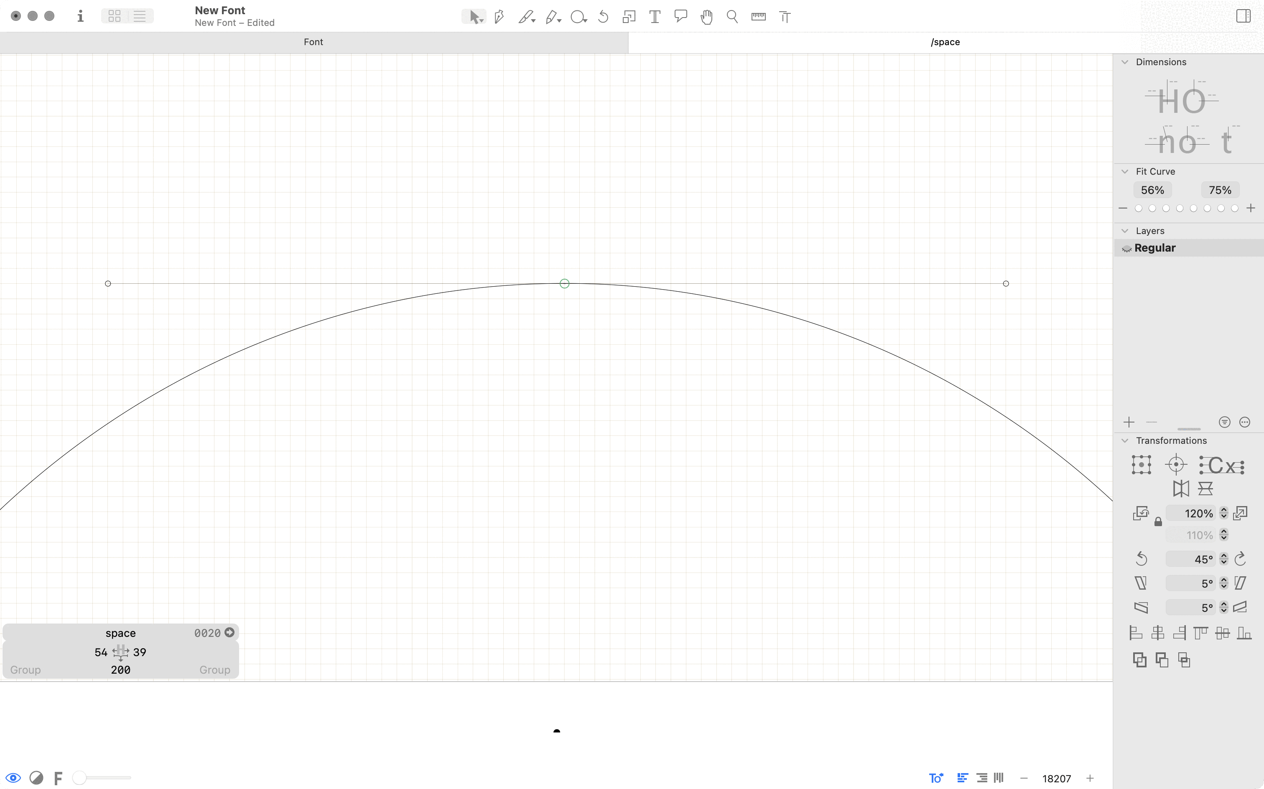Collapse the Dimensions section

tap(1125, 62)
